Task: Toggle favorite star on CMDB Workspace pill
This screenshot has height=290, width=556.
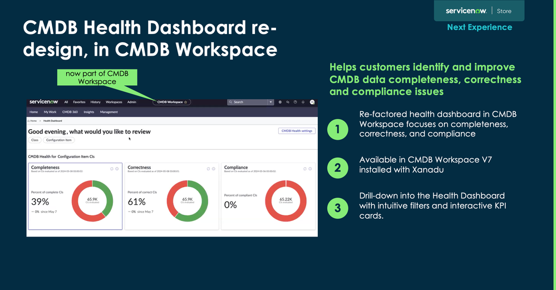Action: [186, 102]
